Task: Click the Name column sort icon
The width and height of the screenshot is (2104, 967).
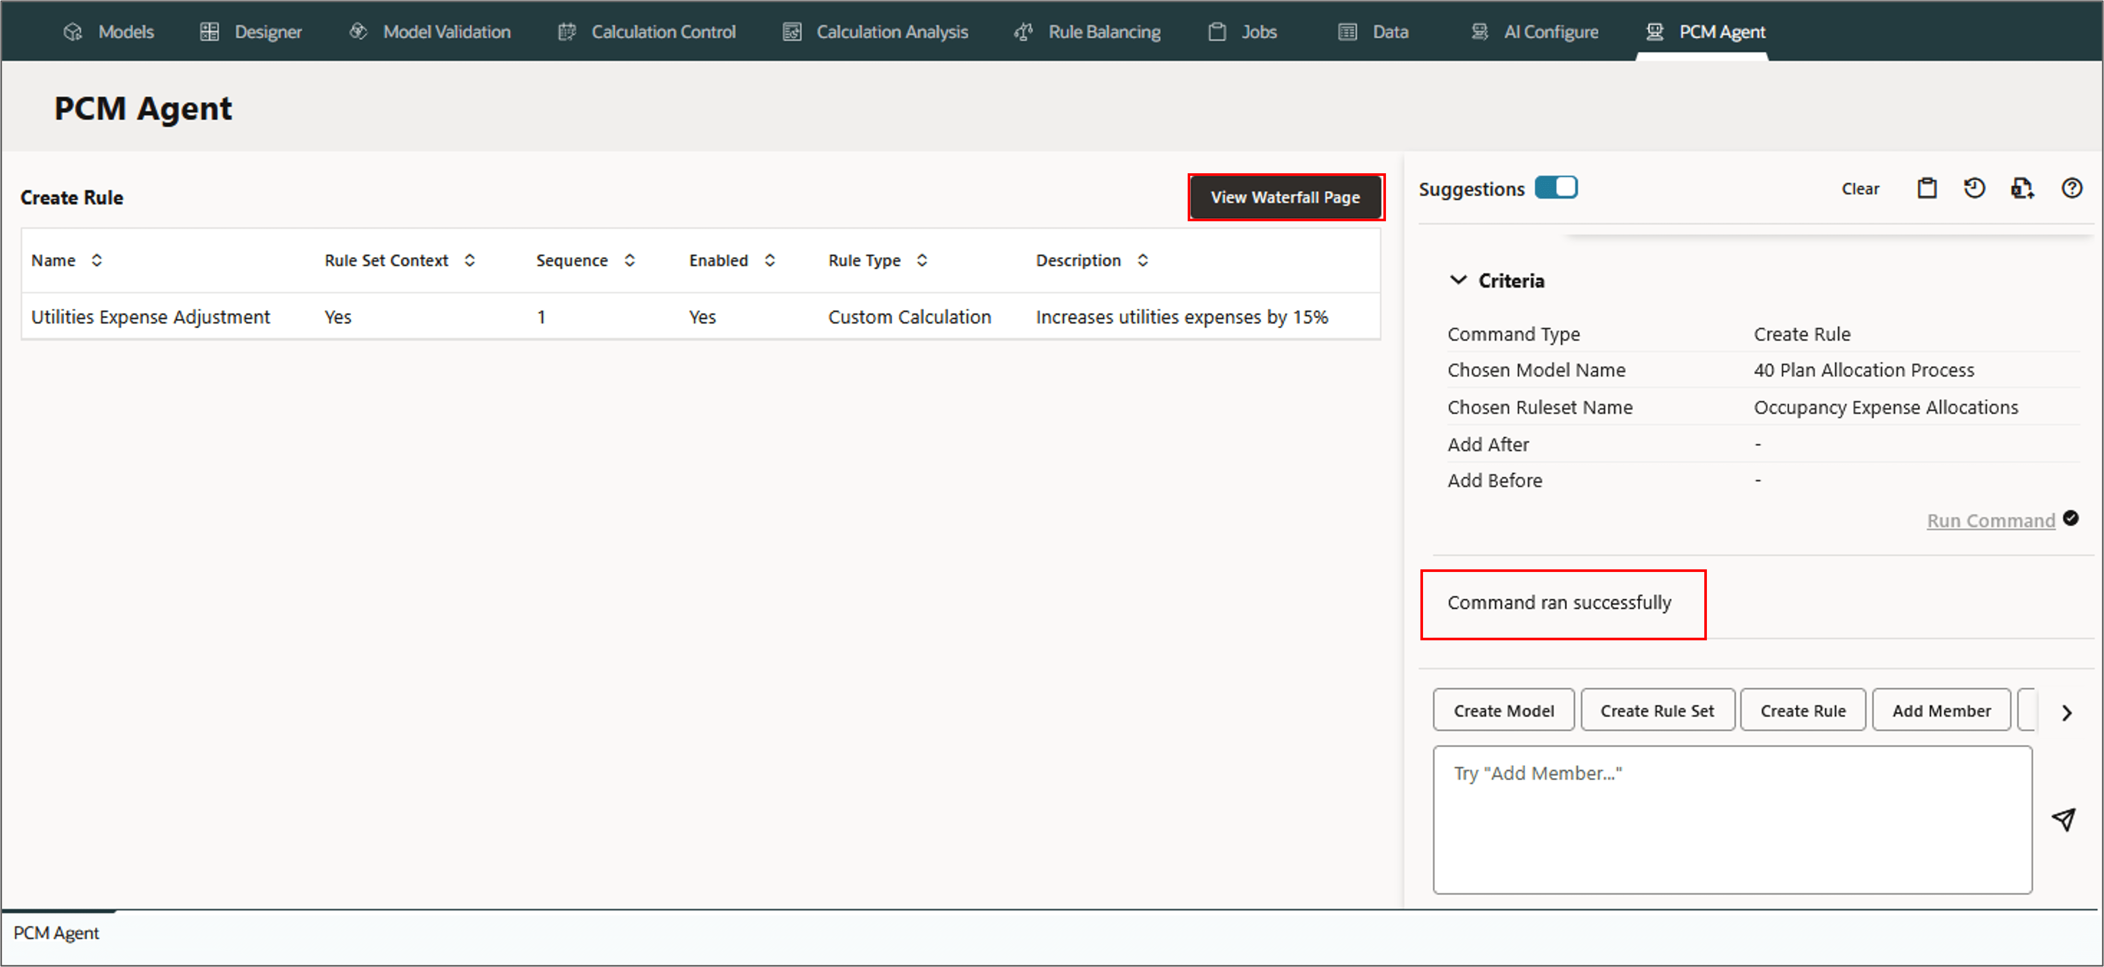Action: [97, 260]
